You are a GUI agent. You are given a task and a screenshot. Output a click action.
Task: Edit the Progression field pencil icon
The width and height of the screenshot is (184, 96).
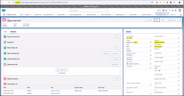pyautogui.click(x=178, y=68)
